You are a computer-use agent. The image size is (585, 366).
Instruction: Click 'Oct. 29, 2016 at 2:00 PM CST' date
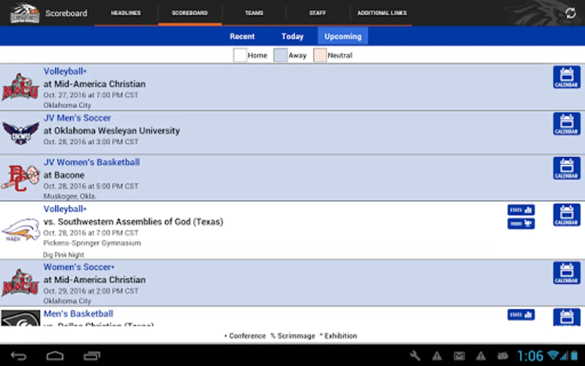coord(91,291)
